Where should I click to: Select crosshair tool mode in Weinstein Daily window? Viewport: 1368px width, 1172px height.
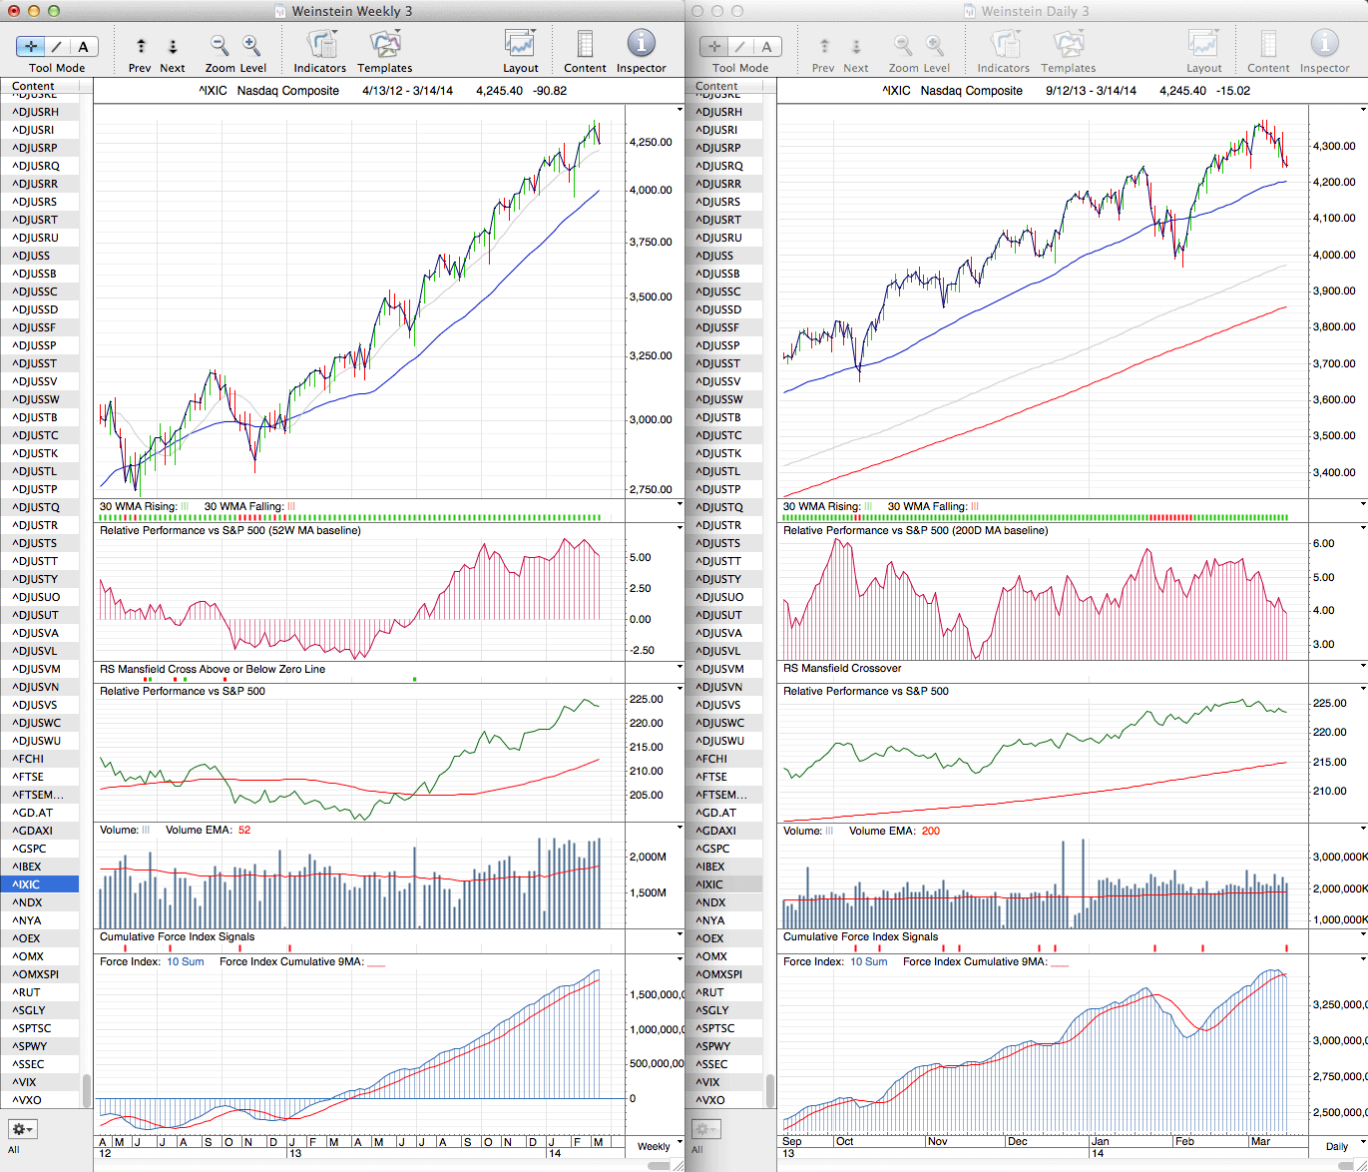pos(714,46)
